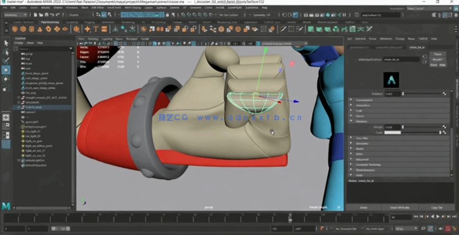Open the Mesh Tools menu
The width and height of the screenshot is (459, 235).
click(x=114, y=8)
